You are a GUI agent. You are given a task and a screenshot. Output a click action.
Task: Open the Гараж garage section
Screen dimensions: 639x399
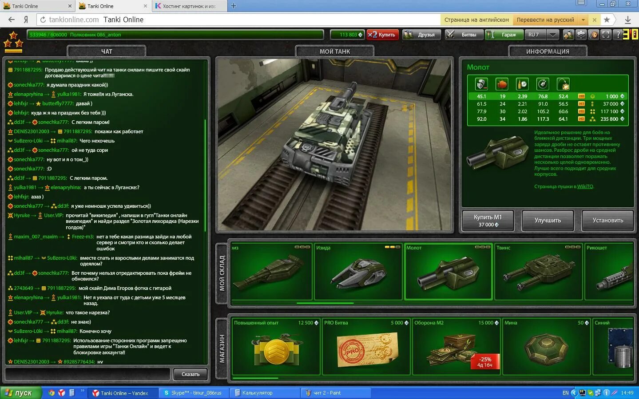504,35
